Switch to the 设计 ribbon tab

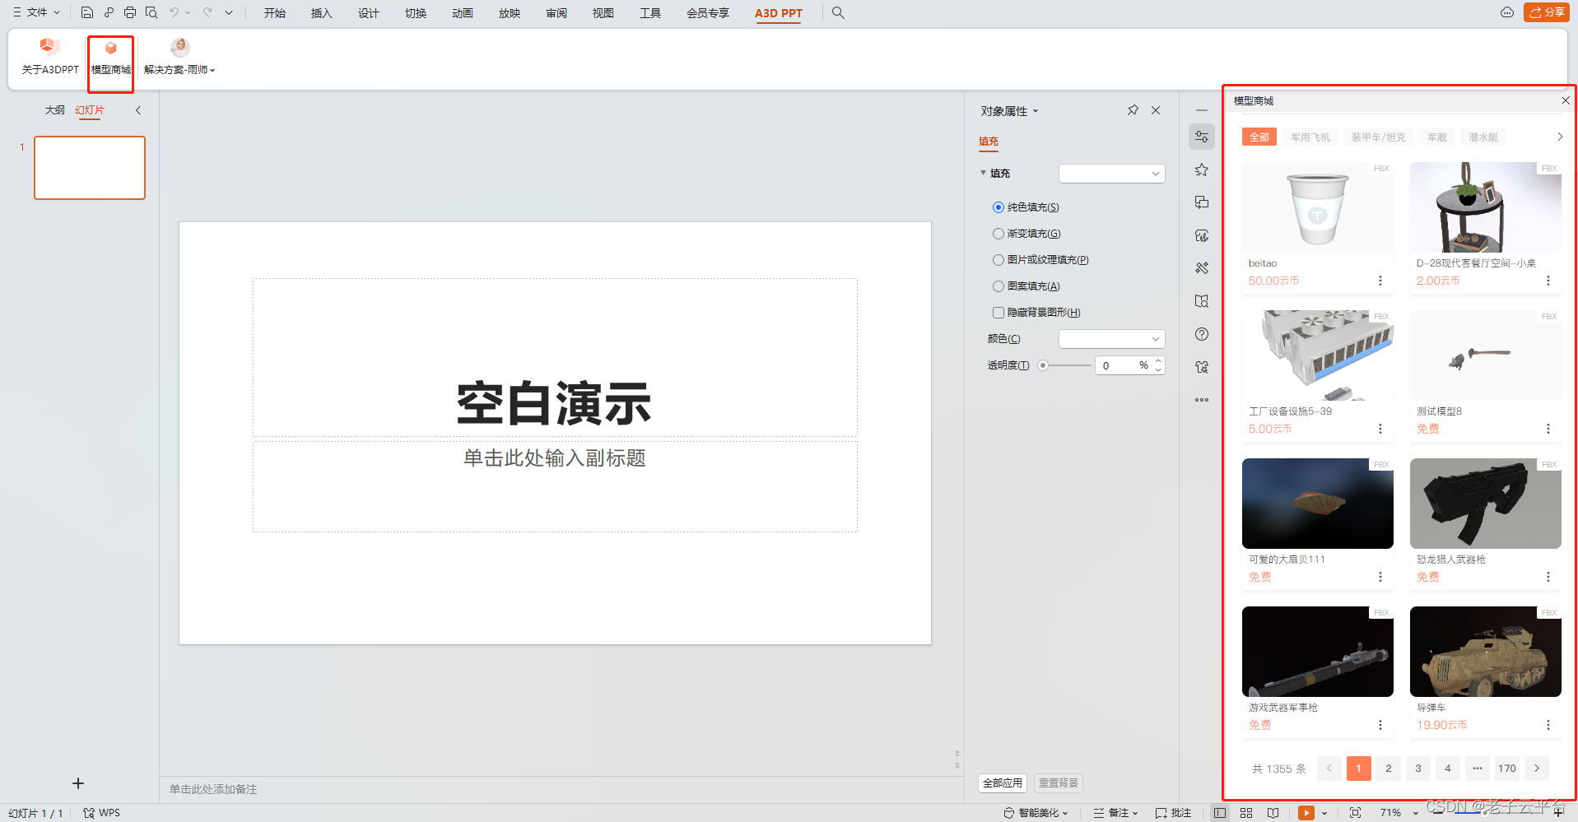click(x=369, y=13)
